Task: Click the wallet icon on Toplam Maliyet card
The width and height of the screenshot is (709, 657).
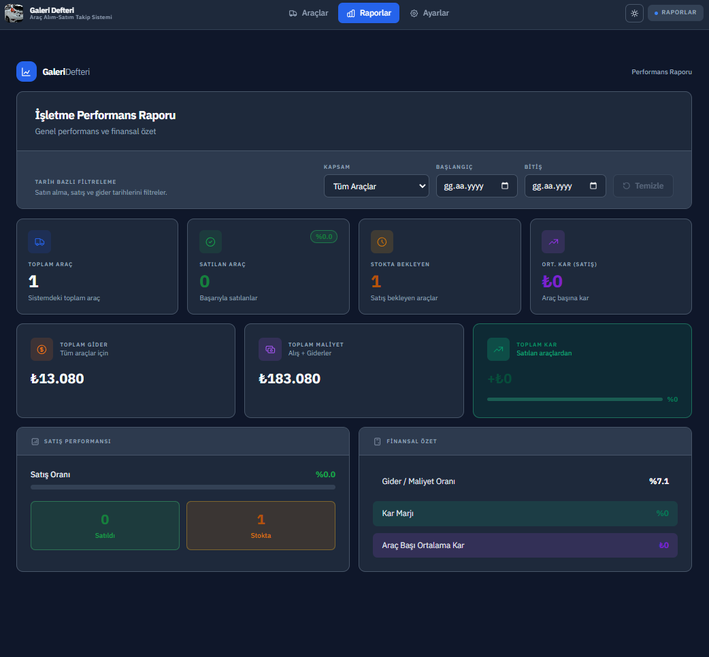Action: [x=270, y=349]
